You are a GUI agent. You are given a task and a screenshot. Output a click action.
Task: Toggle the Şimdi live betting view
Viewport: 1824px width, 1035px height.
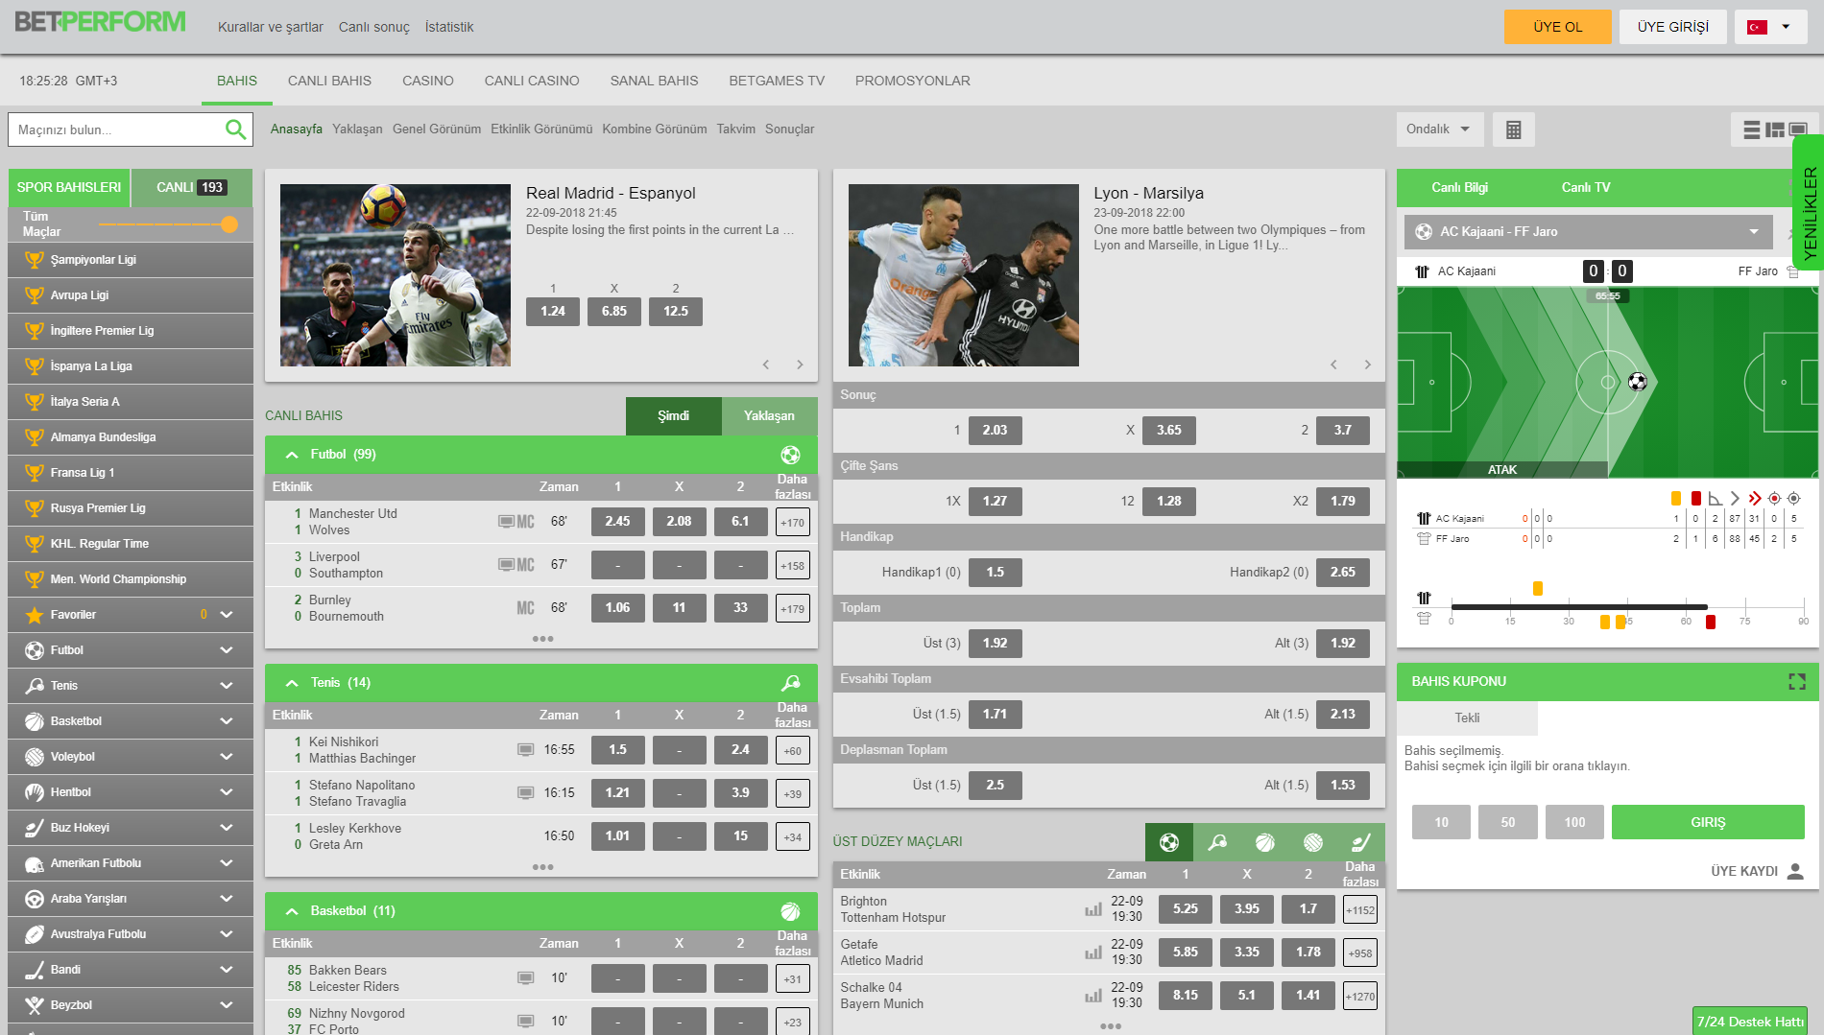pyautogui.click(x=673, y=416)
